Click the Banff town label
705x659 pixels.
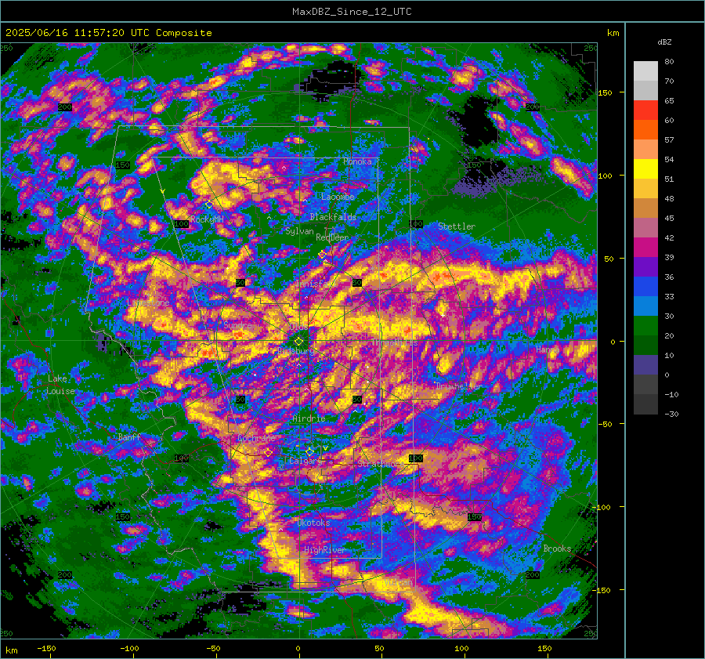point(129,436)
